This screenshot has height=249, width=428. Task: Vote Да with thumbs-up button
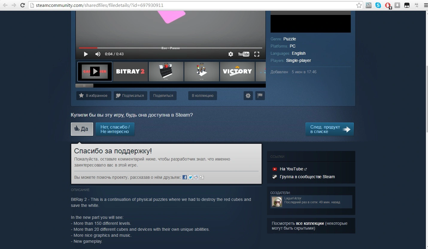[x=82, y=129]
